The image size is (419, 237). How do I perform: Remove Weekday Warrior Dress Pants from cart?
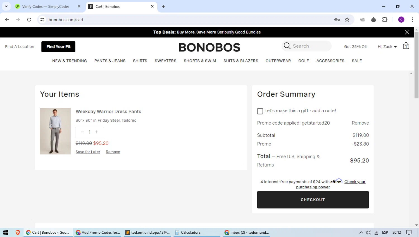(113, 152)
